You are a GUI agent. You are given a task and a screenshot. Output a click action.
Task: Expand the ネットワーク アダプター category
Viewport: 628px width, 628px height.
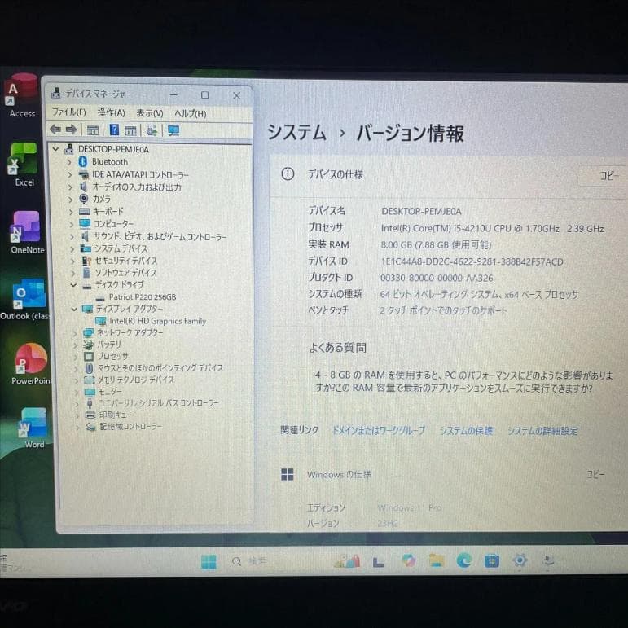pos(75,333)
